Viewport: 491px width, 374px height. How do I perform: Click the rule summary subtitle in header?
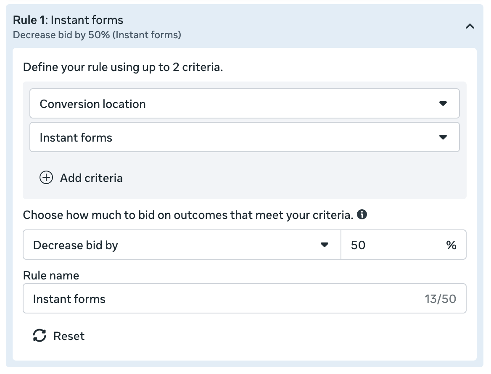tap(97, 35)
